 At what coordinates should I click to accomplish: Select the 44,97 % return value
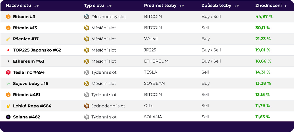click(x=264, y=17)
